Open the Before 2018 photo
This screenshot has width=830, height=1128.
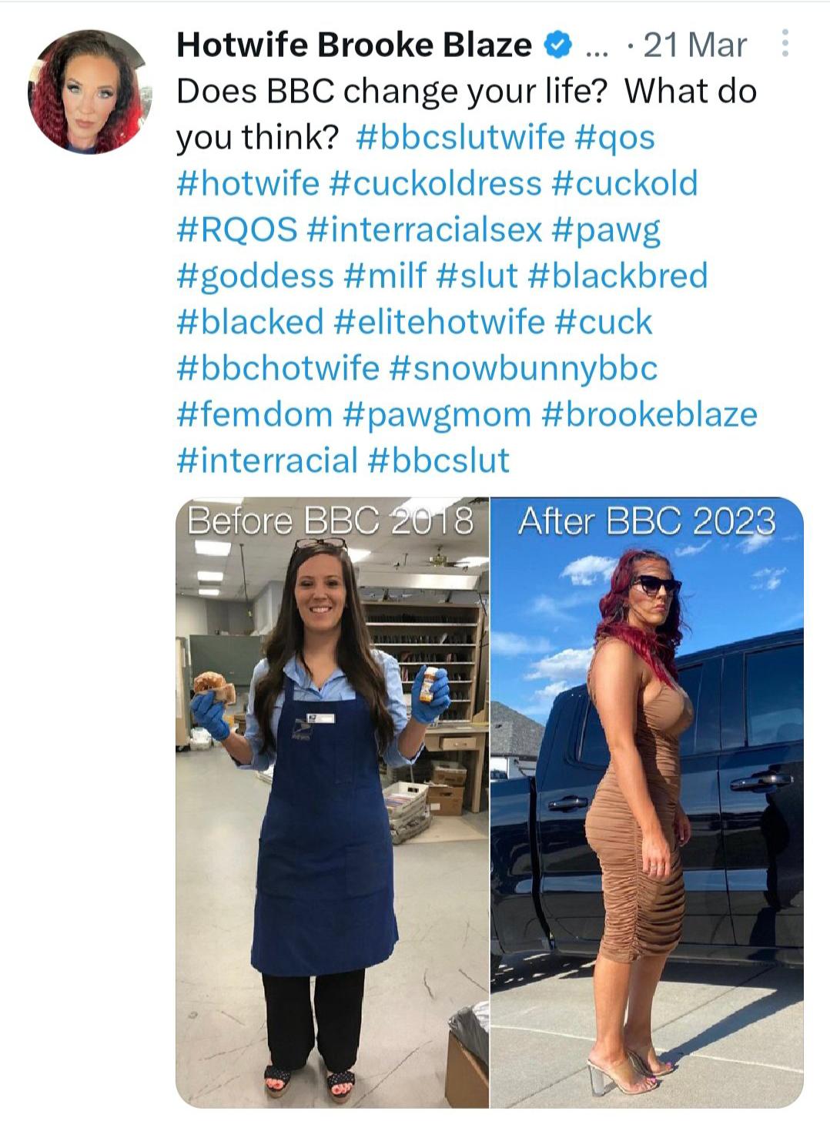pos(332,802)
